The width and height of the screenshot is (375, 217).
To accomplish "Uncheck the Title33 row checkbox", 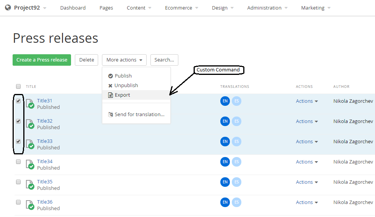I will pyautogui.click(x=18, y=141).
